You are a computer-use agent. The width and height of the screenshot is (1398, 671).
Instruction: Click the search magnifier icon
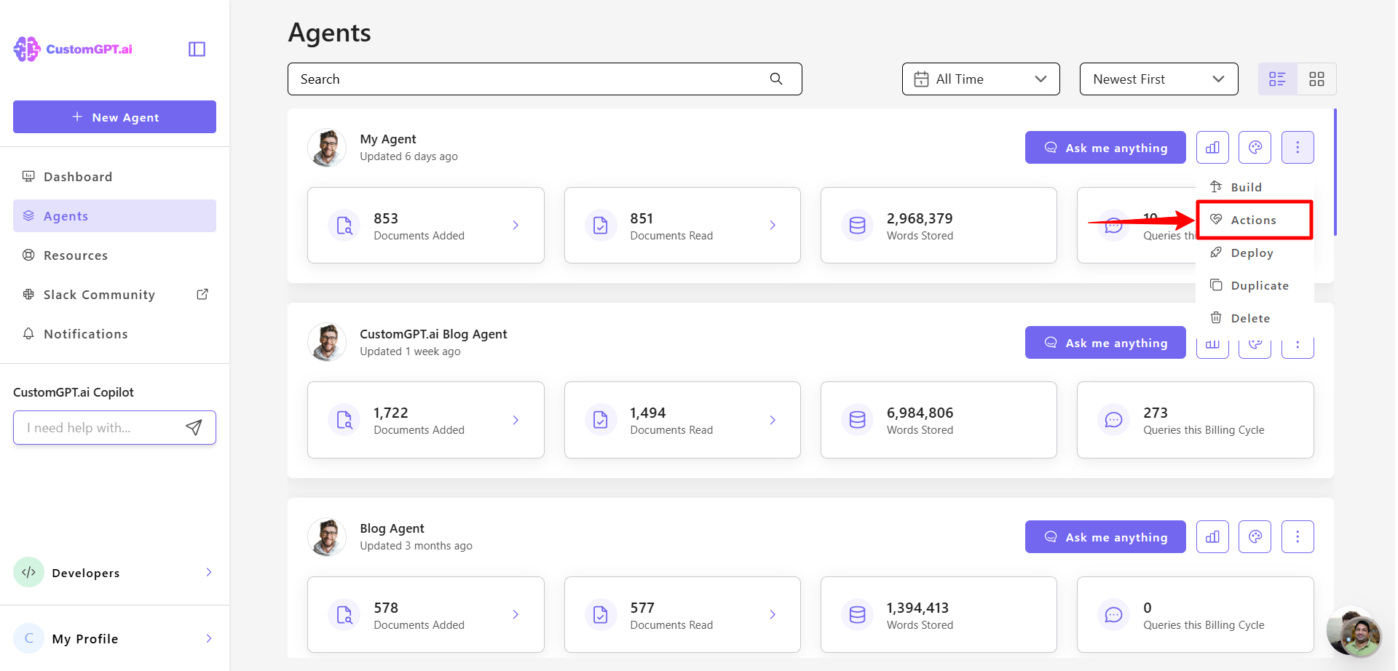(x=776, y=79)
